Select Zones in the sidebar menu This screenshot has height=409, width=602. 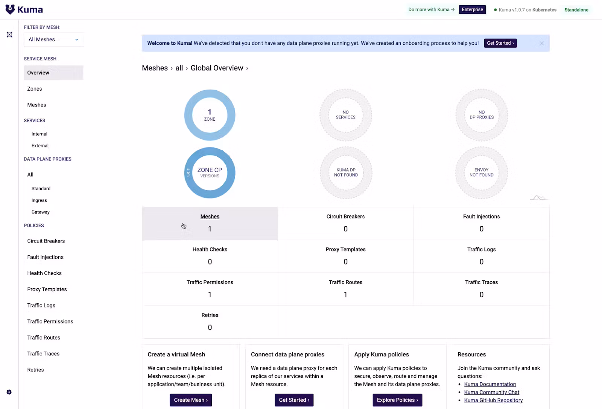coord(35,89)
